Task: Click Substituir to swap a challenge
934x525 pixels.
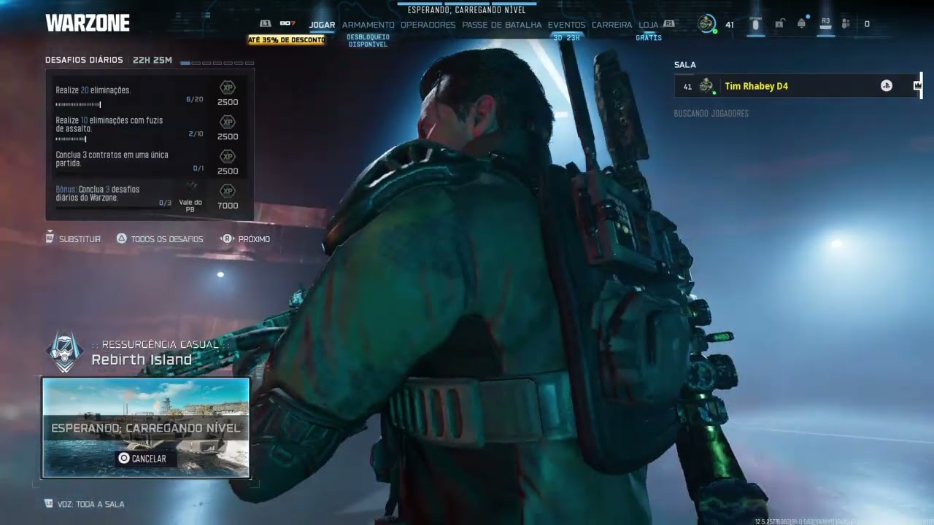Action: 80,239
